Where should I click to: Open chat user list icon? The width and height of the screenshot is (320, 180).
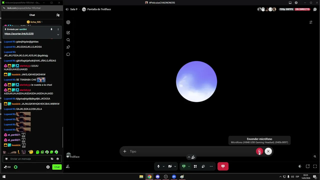[x=58, y=15]
